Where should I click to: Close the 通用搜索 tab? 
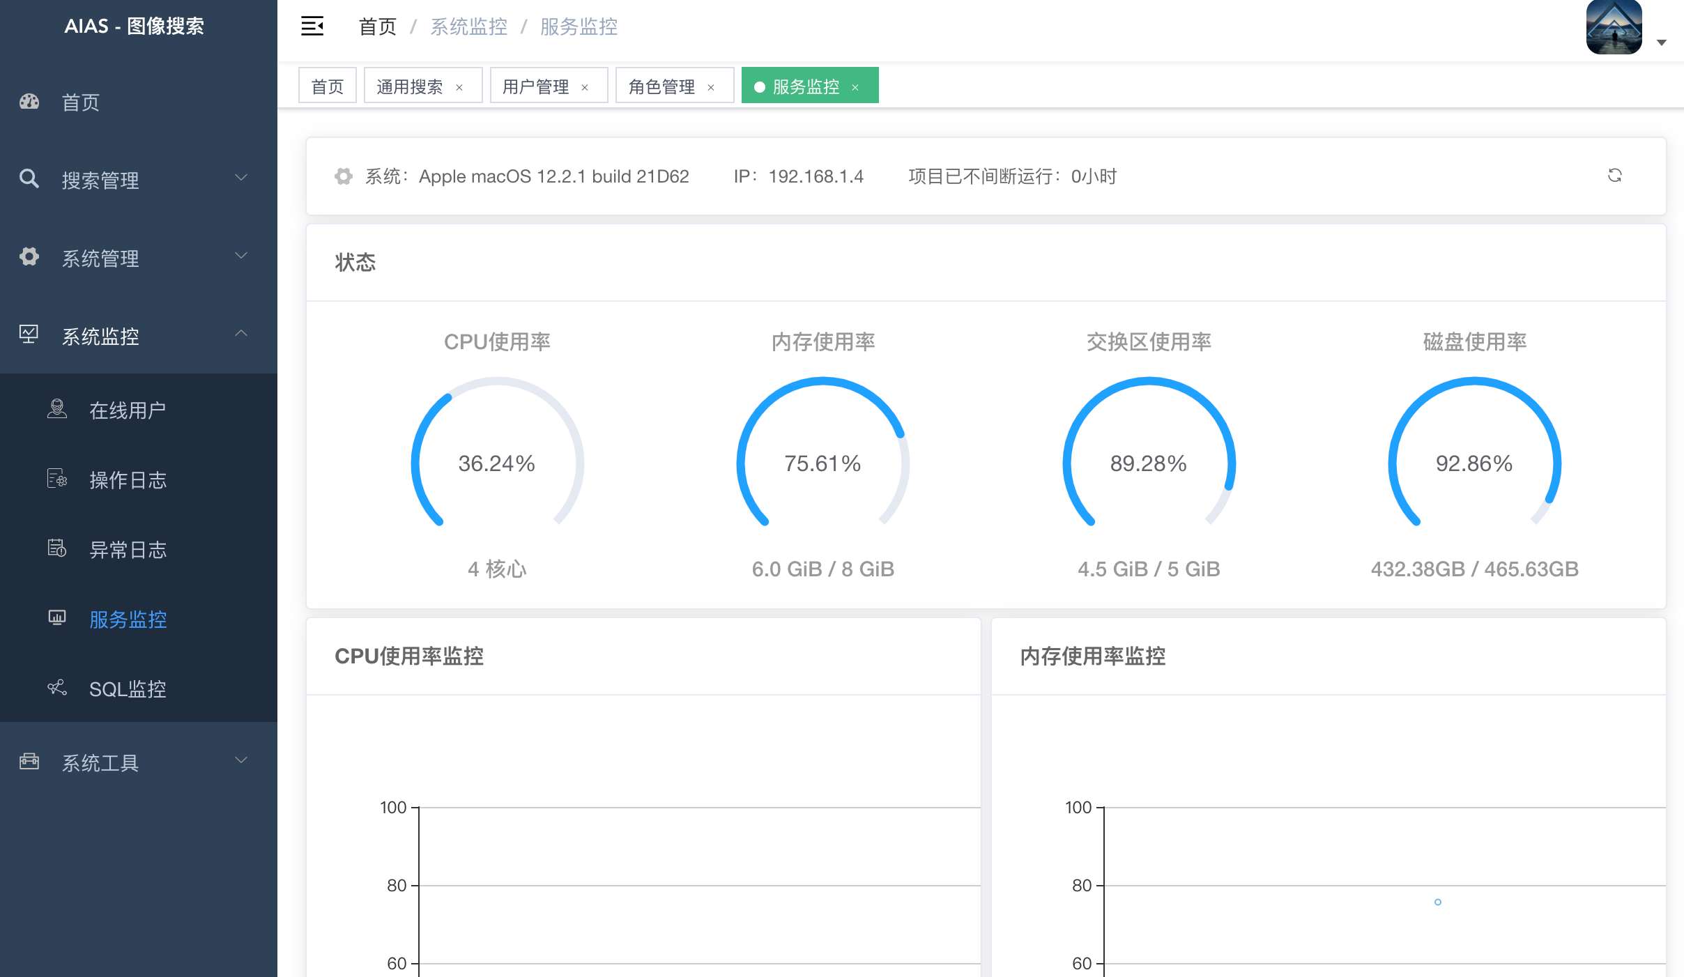click(x=459, y=88)
